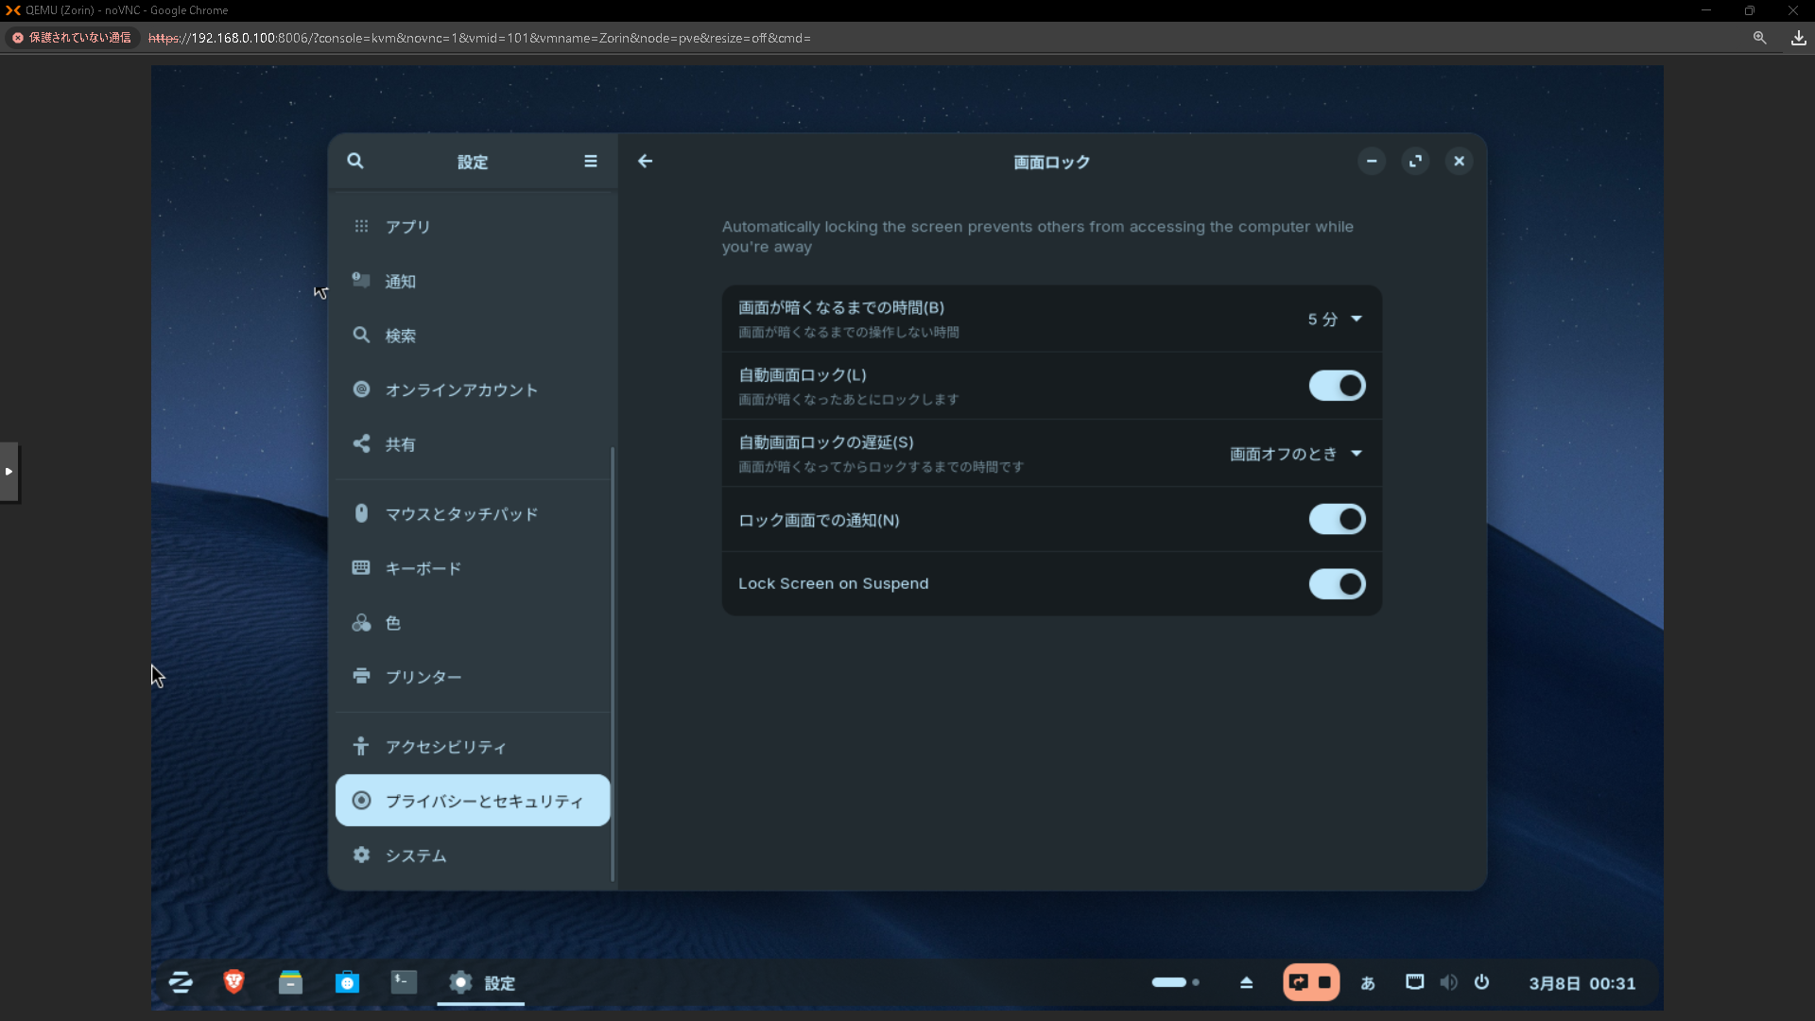
Task: Open the あ input method menu
Action: point(1367,982)
